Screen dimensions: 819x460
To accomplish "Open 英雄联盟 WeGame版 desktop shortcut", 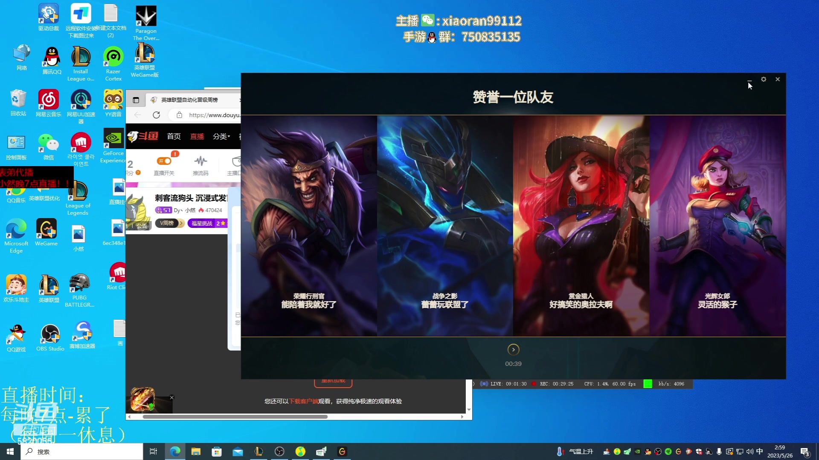I will [145, 60].
